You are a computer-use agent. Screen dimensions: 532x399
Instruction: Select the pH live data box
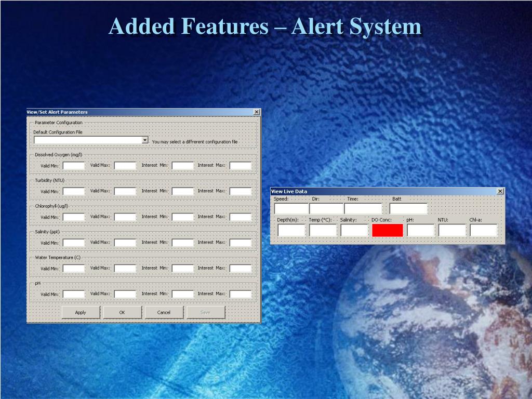pyautogui.click(x=421, y=230)
